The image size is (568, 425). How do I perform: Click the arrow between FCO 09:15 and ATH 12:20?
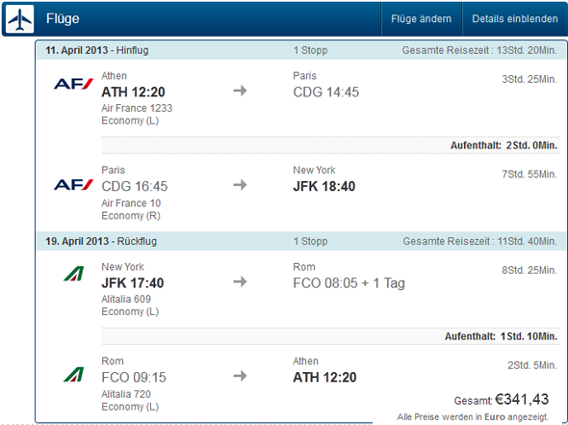pyautogui.click(x=240, y=376)
